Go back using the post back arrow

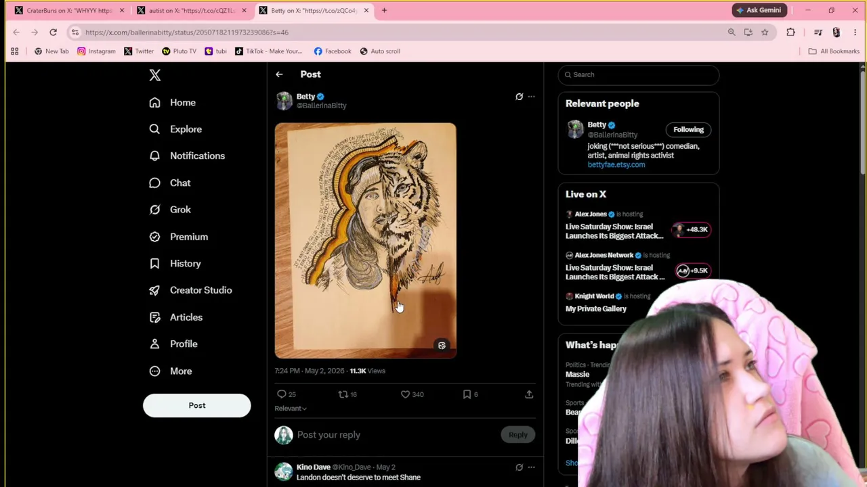tap(279, 74)
